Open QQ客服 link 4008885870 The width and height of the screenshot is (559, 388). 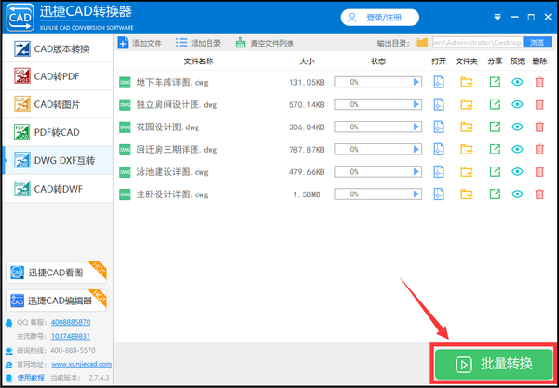click(71, 322)
